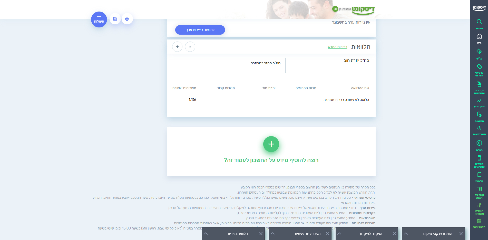Expand the one-time transfer (העברה חד פעמית) panel
The width and height of the screenshot is (488, 240).
coord(272,234)
